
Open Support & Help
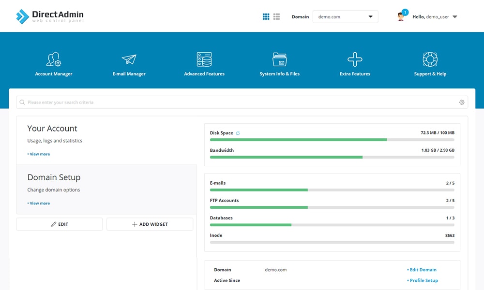(x=430, y=63)
